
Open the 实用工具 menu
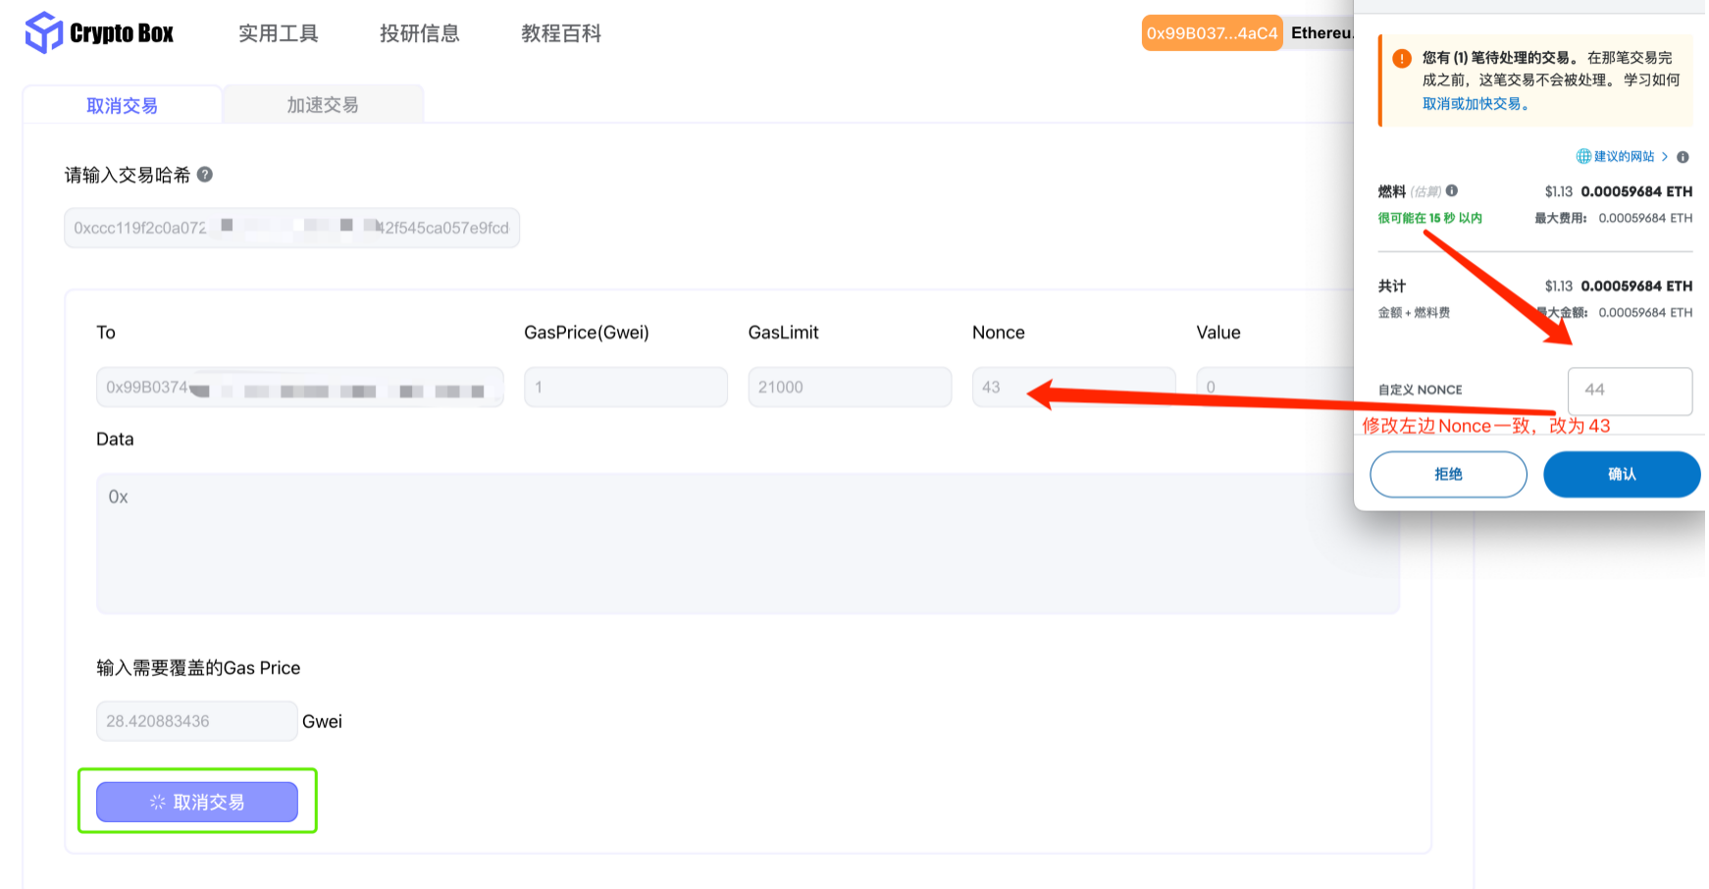[279, 33]
